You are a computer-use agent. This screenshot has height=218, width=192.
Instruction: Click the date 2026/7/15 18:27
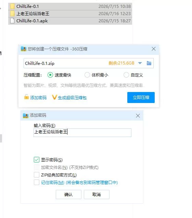coord(115,21)
